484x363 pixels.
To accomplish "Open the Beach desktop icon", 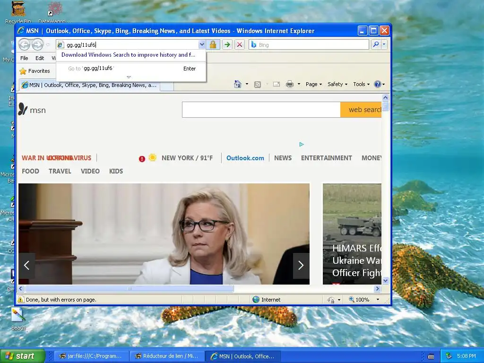I will [18, 319].
